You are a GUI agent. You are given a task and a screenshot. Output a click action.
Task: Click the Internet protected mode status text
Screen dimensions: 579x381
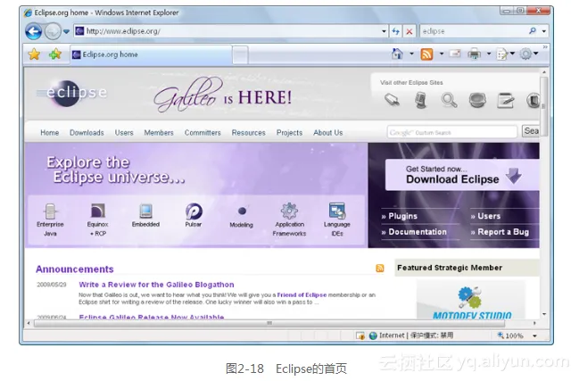[x=416, y=335]
